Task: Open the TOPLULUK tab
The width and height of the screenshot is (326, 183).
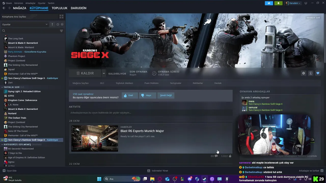Action: pos(60,8)
